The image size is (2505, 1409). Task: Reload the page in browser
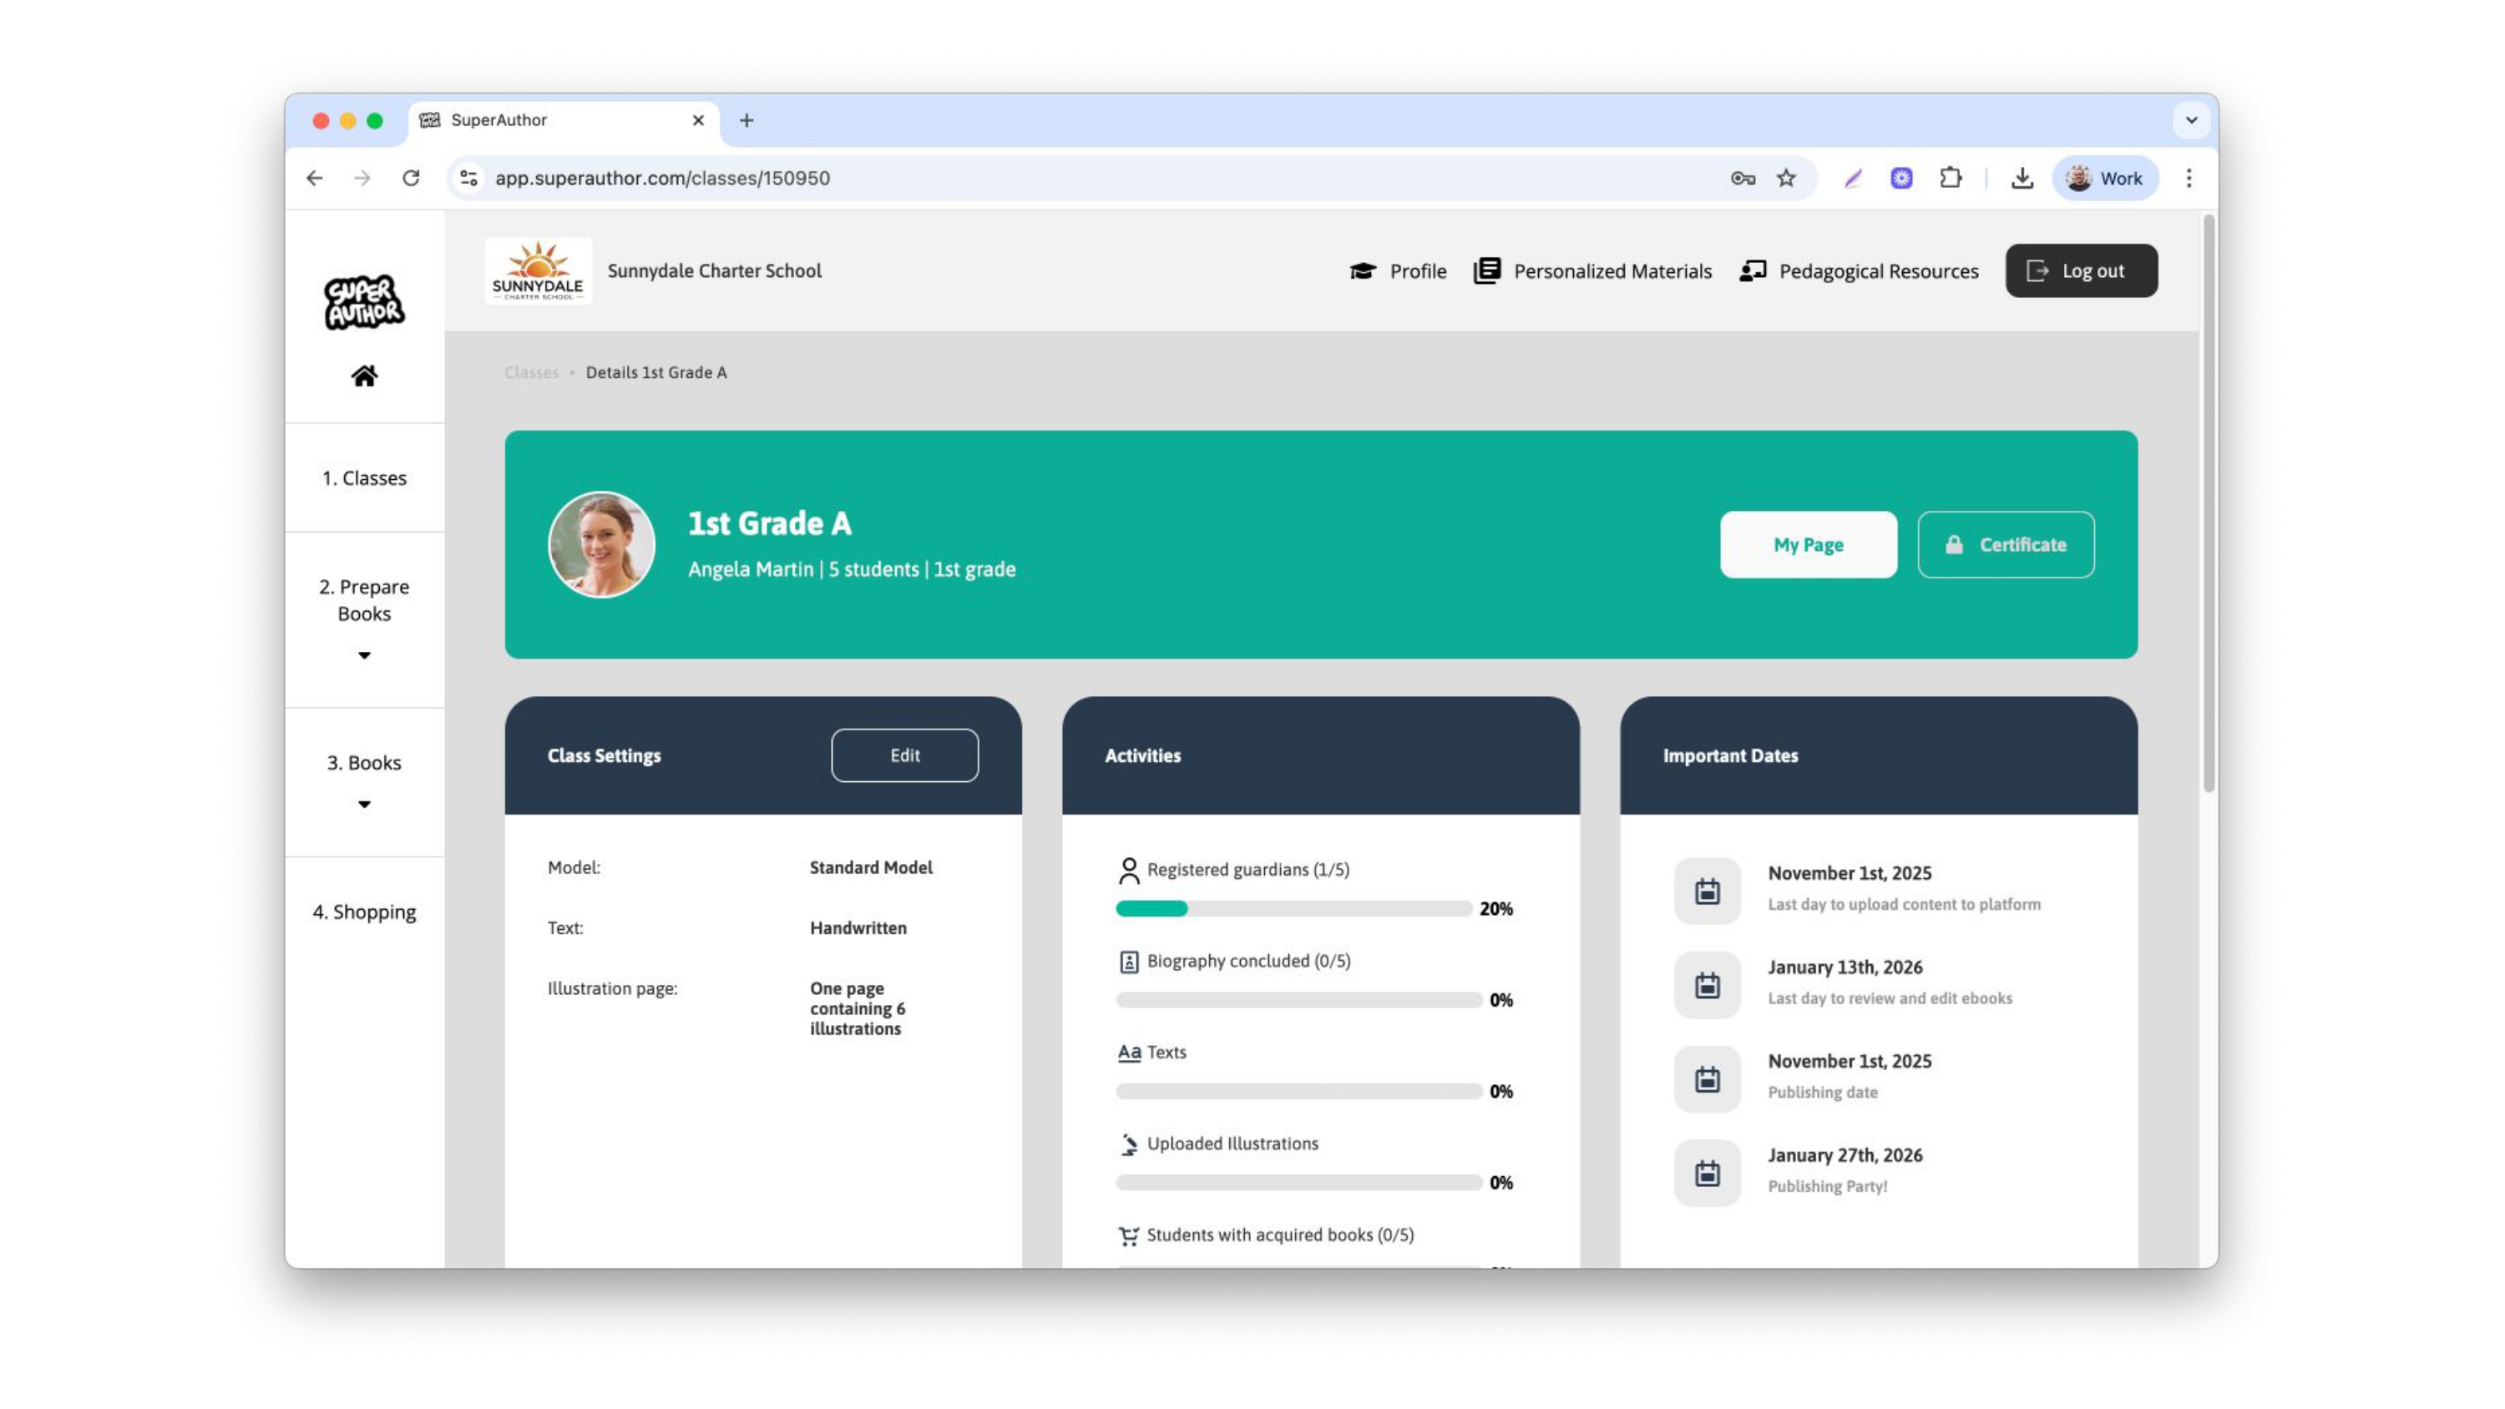coord(412,178)
